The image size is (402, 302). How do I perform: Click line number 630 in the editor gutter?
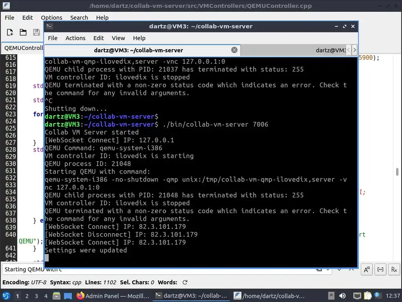[11, 164]
